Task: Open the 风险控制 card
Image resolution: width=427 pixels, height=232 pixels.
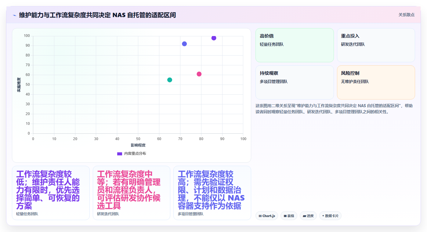Action: point(376,82)
